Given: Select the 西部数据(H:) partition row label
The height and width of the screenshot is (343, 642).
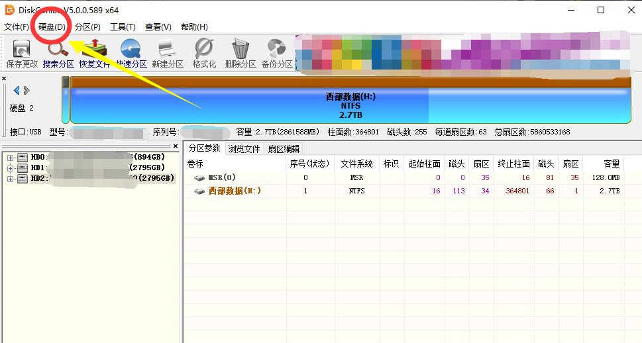Looking at the screenshot, I should pos(235,191).
